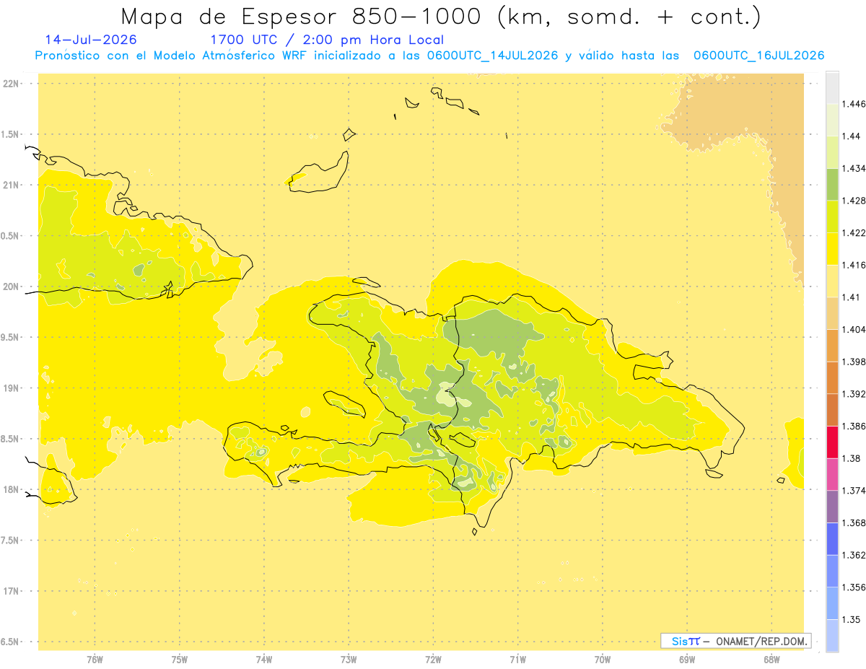Viewport: 866px width, 669px height.
Task: Select the green legend swatch between 1.428 and 1.434
Action: click(x=832, y=184)
